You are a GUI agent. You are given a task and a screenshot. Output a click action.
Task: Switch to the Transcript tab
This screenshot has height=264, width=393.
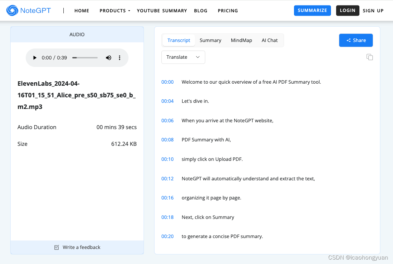pyautogui.click(x=179, y=40)
